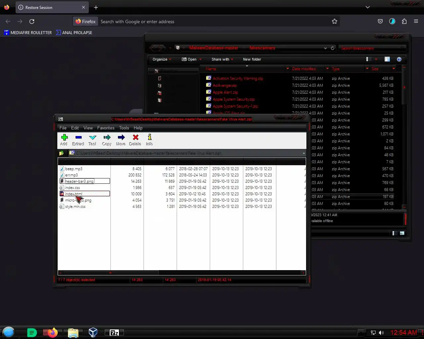
Task: Click the list all tabs arrow
Action: point(367,7)
